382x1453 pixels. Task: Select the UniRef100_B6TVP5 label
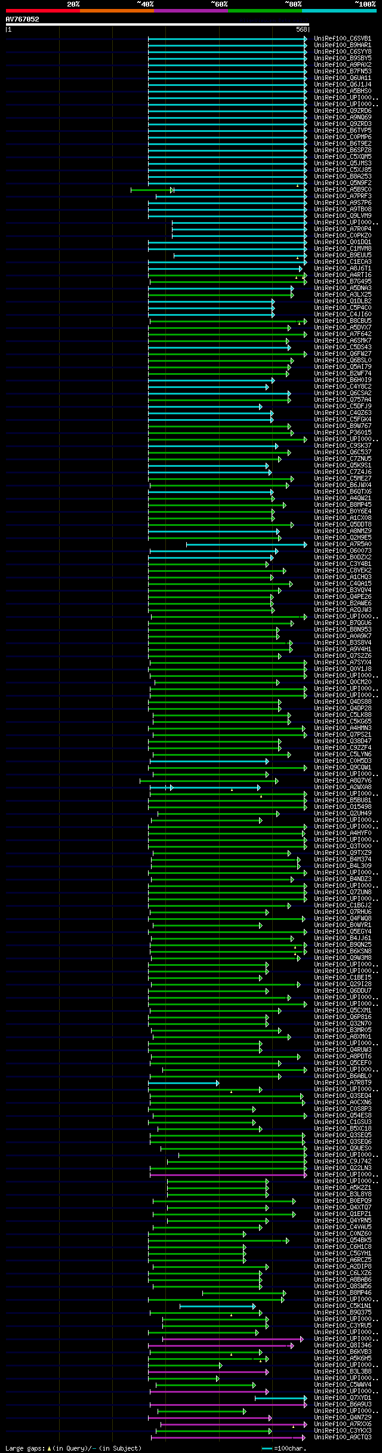pyautogui.click(x=343, y=130)
